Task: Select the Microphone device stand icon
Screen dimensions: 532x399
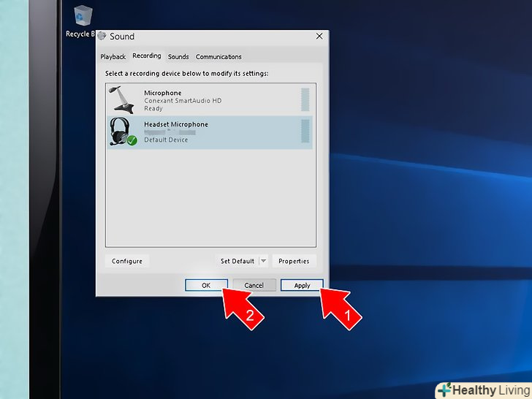Action: click(122, 99)
